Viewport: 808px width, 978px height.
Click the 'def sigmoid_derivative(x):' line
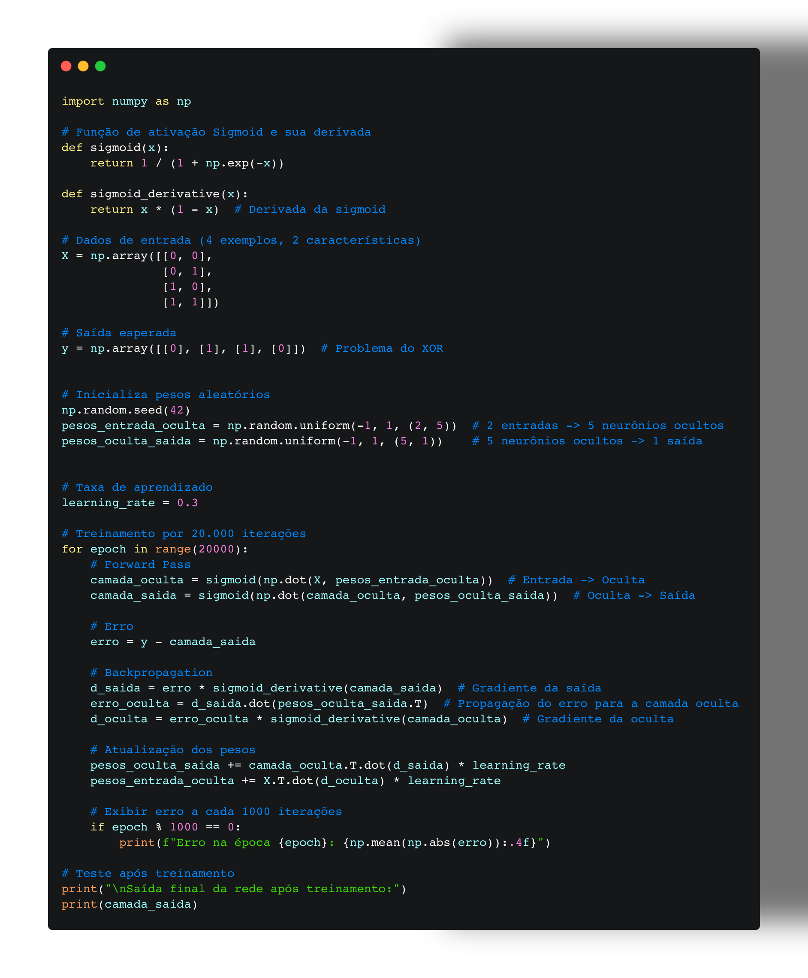154,194
